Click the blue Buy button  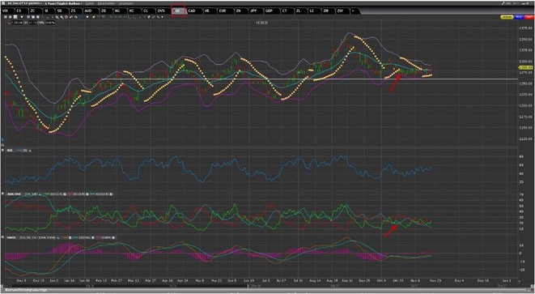tap(519, 17)
